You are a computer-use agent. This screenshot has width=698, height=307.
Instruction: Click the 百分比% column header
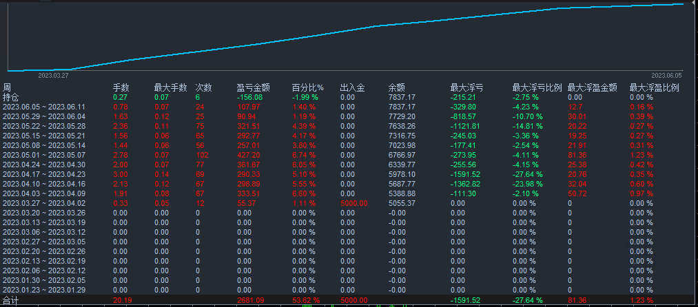click(x=308, y=87)
